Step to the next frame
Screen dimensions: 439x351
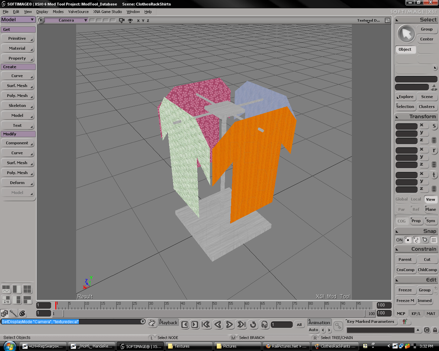195,324
